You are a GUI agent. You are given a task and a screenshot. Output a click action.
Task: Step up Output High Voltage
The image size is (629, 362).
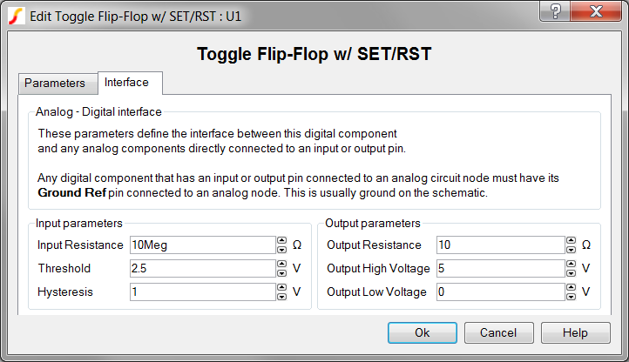click(x=571, y=265)
